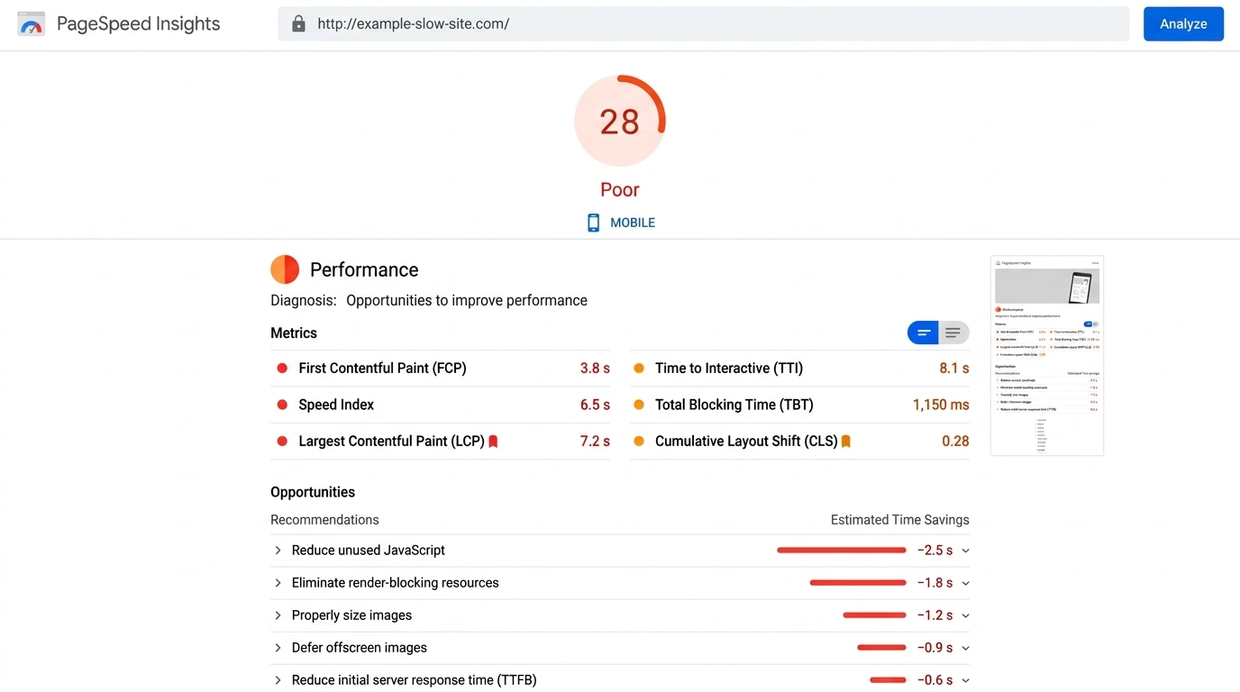
Task: Click Eliminate render-blocking resources recommendation
Action: coord(396,583)
